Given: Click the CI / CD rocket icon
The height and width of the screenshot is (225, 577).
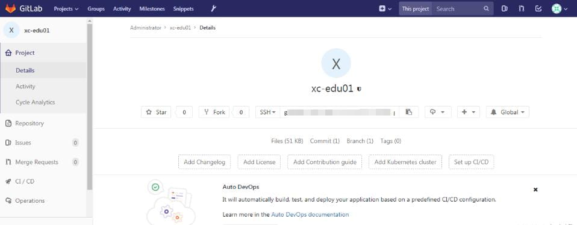Looking at the screenshot, I should [x=8, y=181].
